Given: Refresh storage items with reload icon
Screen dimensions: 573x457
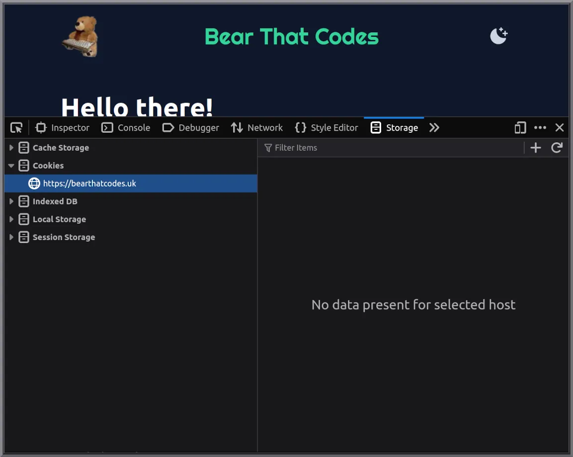Looking at the screenshot, I should pyautogui.click(x=557, y=148).
